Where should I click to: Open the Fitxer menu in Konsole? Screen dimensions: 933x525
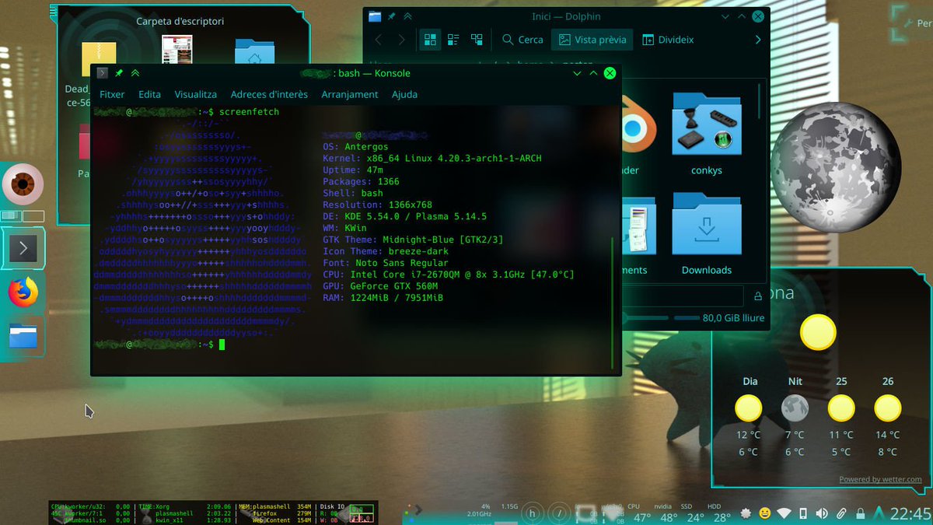112,94
